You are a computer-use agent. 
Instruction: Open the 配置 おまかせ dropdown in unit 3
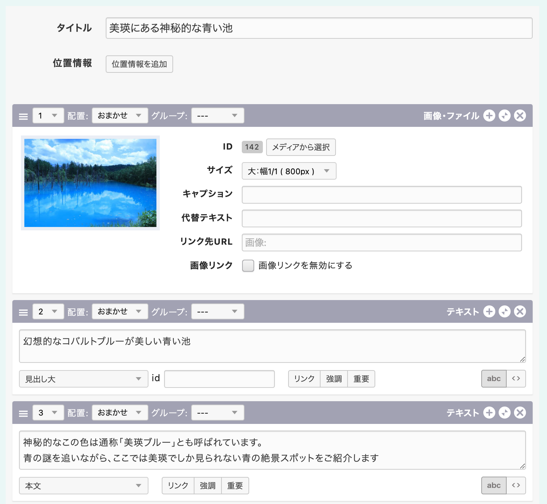pos(120,413)
